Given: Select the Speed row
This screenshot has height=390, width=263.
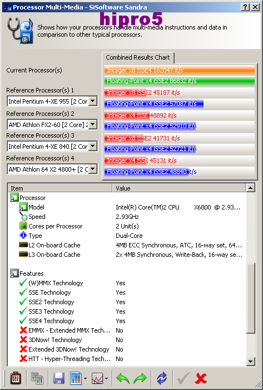Looking at the screenshot, I should pyautogui.click(x=127, y=217).
